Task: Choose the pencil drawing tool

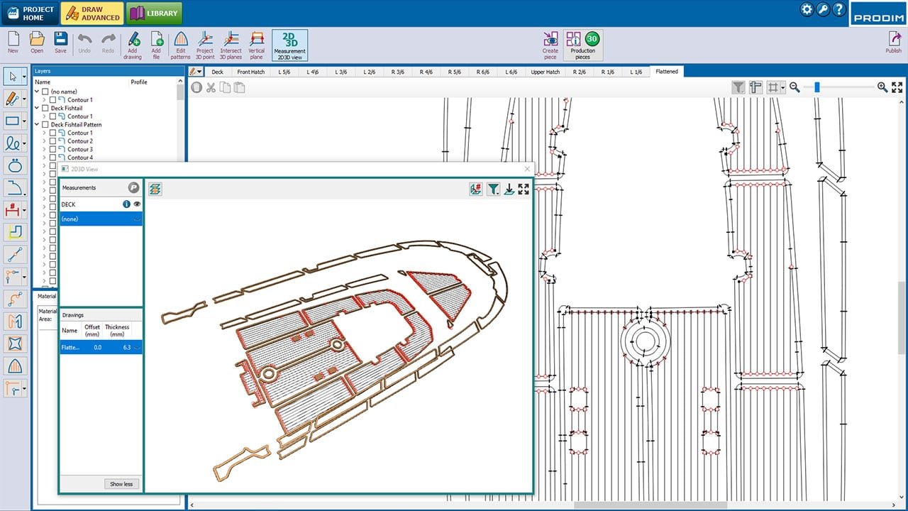Action: tap(12, 98)
